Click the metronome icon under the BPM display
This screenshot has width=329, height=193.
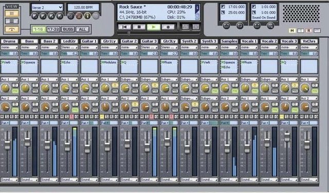pos(79,16)
